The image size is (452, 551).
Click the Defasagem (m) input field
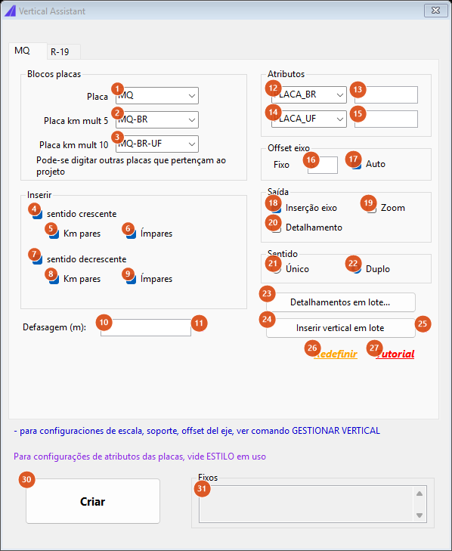click(x=146, y=327)
